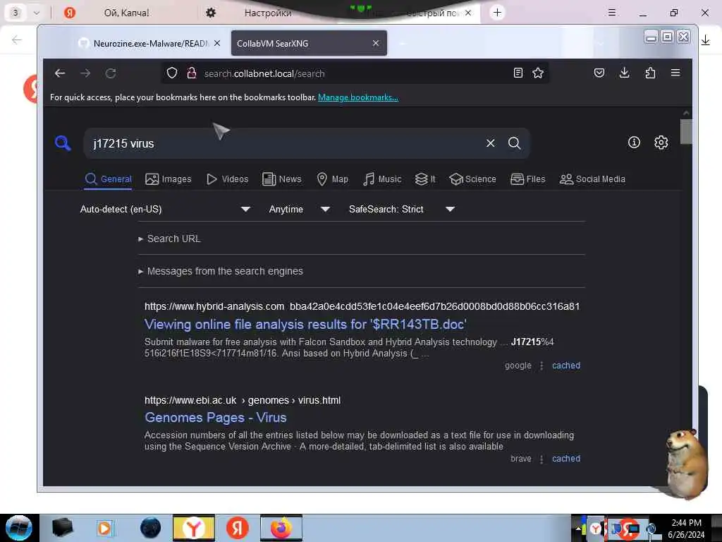Click the hamster desktop assistant

pos(687,464)
